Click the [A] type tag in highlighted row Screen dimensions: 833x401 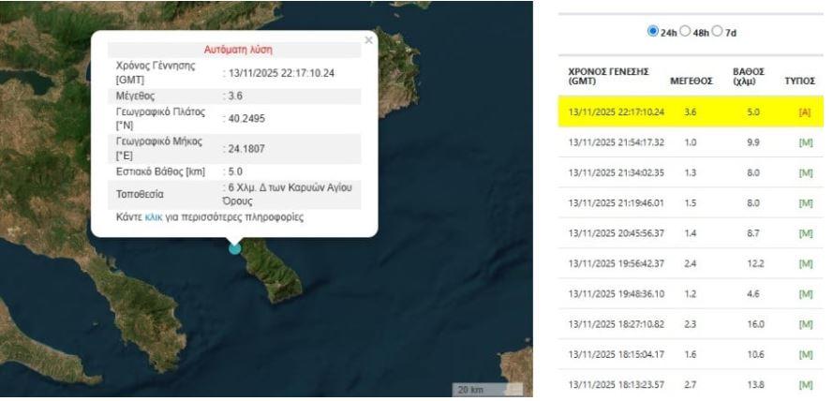click(x=803, y=111)
